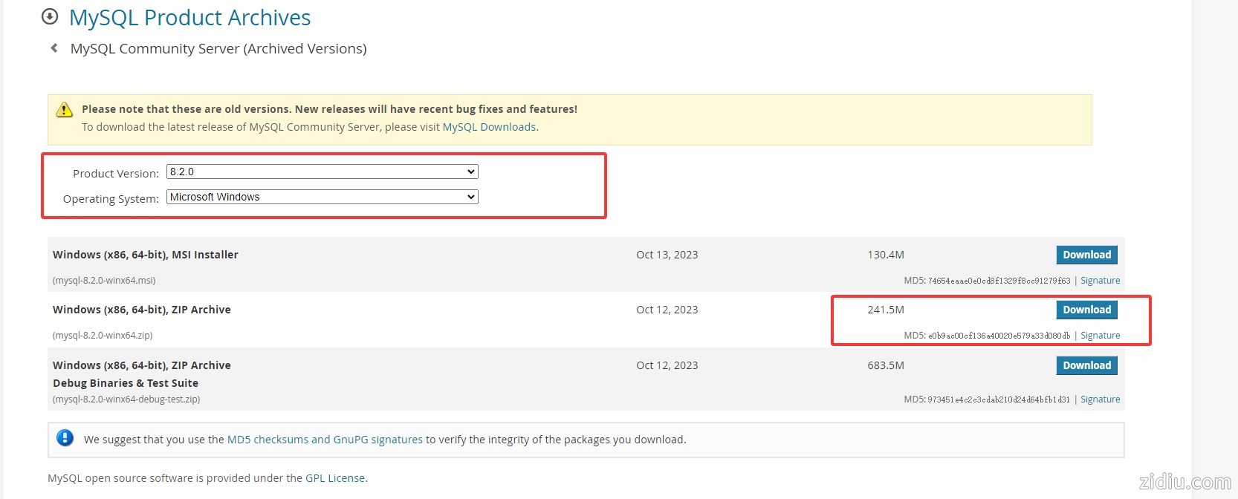Viewport: 1238px width, 499px height.
Task: Click the Windows MSI Installer title
Action: pos(146,255)
